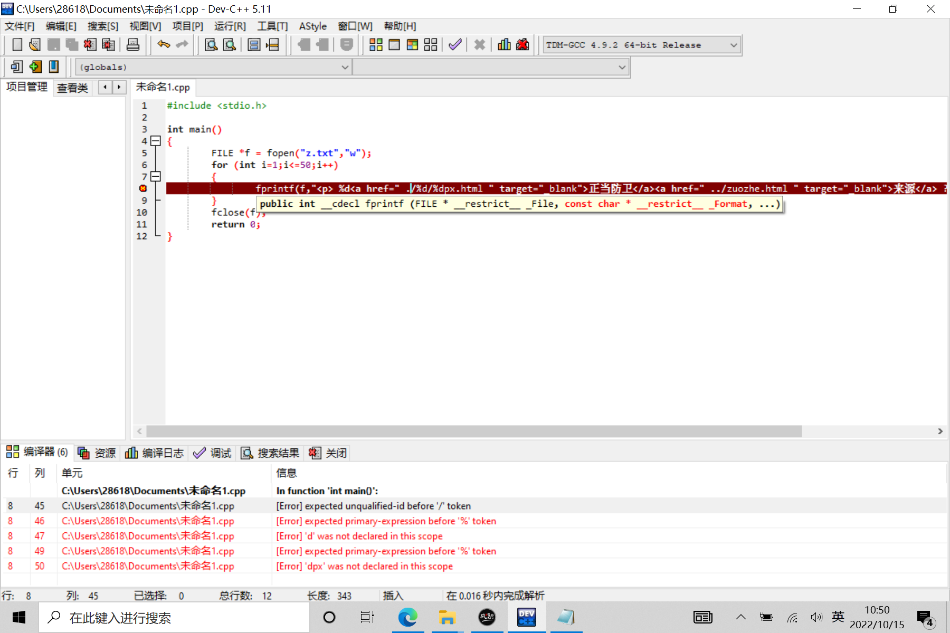The width and height of the screenshot is (950, 633).
Task: Click the Print toolbar icon
Action: point(133,45)
